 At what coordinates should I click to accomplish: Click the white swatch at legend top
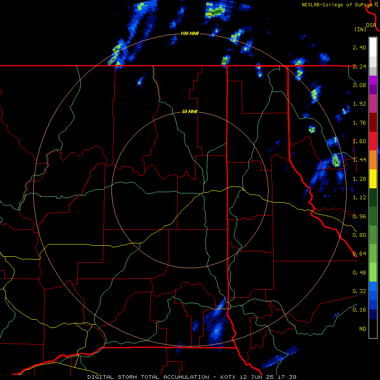coord(373,47)
